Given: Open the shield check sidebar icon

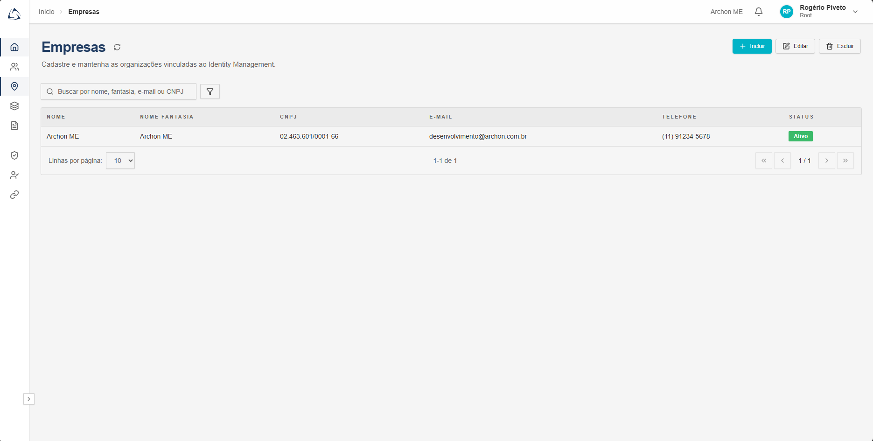Looking at the screenshot, I should [14, 155].
